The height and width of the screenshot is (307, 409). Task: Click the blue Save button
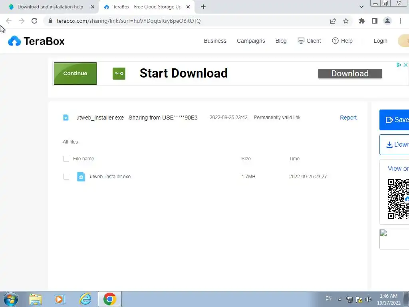point(394,120)
